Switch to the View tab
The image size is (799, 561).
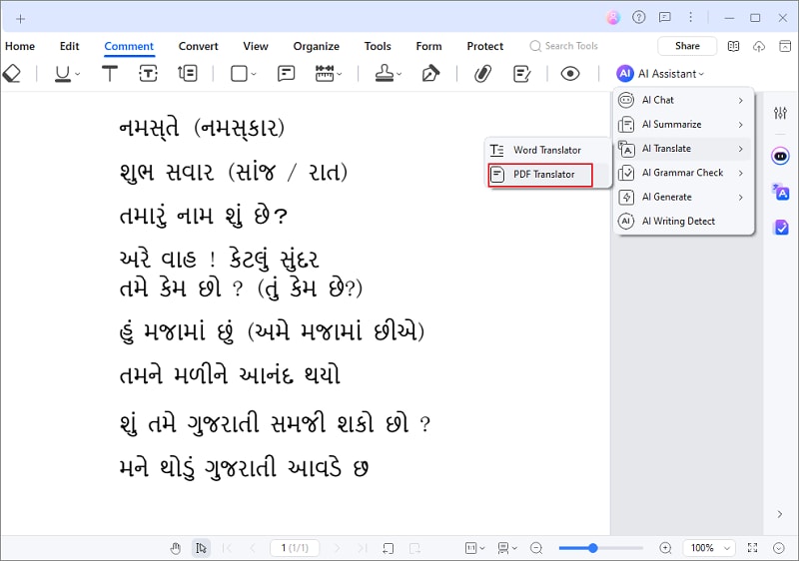[256, 46]
